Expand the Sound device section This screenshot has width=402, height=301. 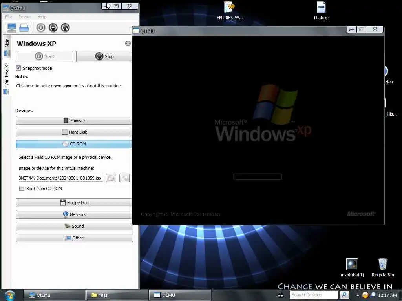pyautogui.click(x=74, y=226)
